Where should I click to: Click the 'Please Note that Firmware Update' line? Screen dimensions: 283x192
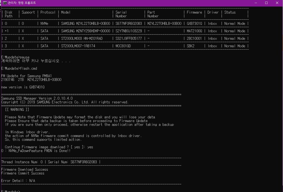(x=80, y=117)
